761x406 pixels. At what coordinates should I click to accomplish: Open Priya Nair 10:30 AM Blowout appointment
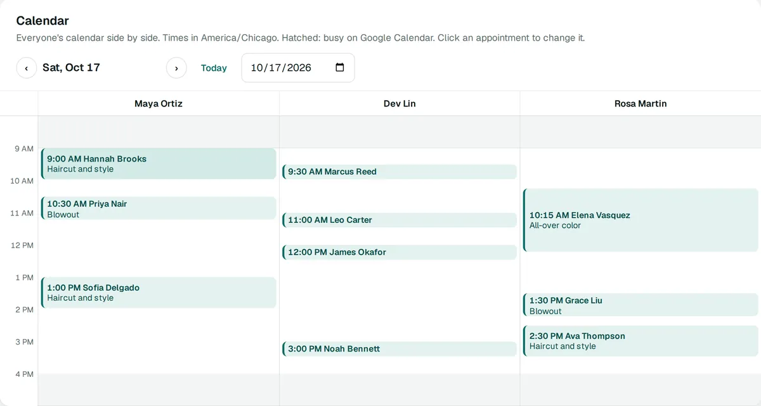pos(159,208)
